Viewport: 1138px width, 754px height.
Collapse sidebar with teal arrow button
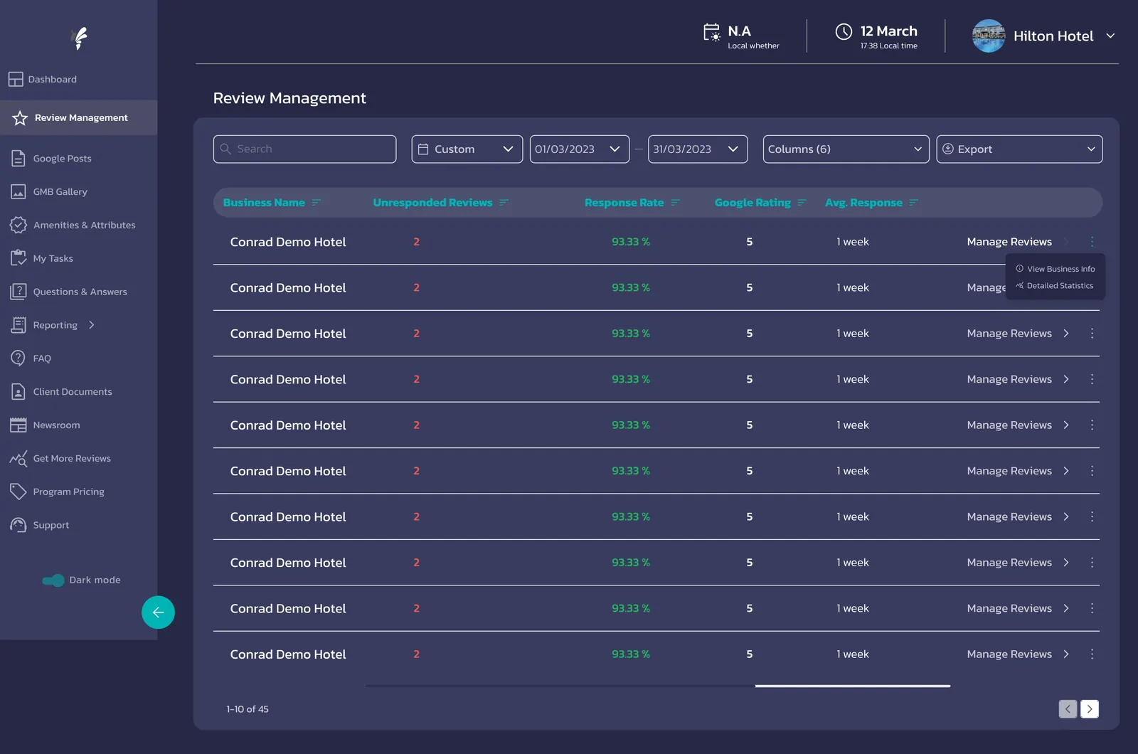158,612
